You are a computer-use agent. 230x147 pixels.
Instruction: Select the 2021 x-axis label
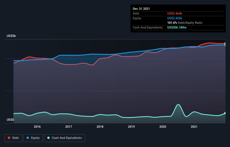194,127
